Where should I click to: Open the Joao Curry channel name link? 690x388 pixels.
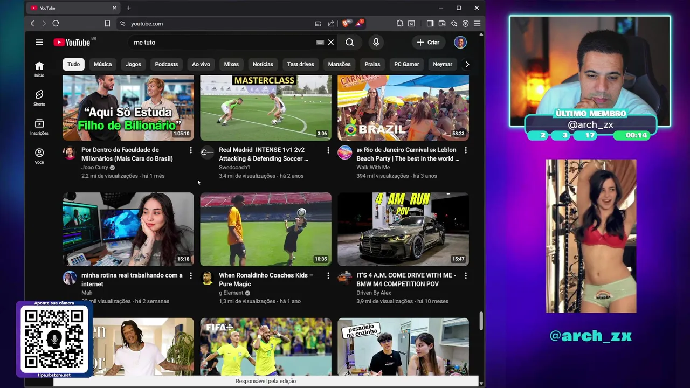(95, 168)
